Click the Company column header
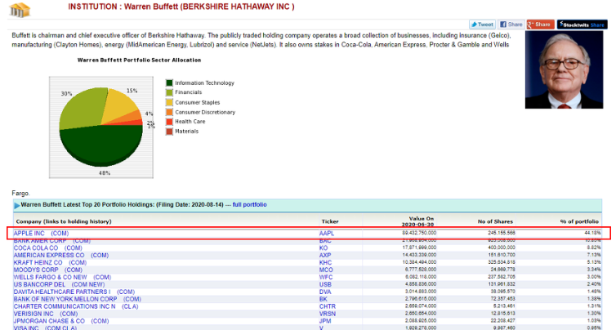Image resolution: width=616 pixels, height=330 pixels. [x=64, y=221]
